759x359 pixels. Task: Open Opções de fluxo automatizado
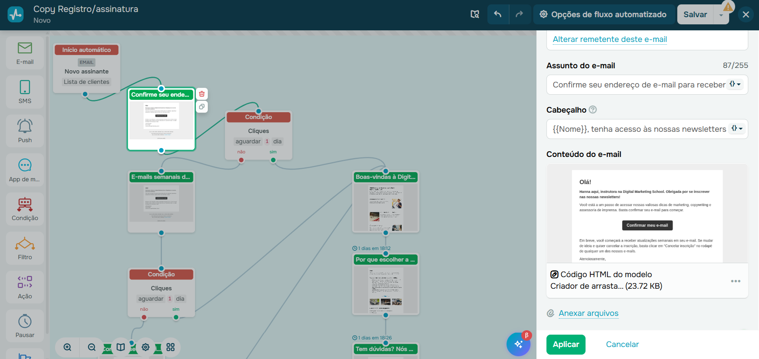point(604,14)
